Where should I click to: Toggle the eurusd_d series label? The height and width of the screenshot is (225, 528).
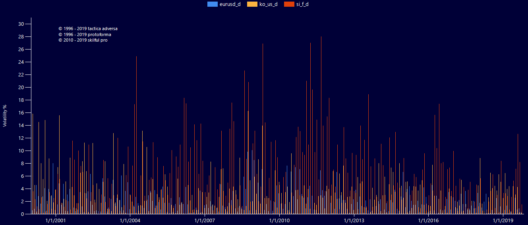[x=230, y=4]
